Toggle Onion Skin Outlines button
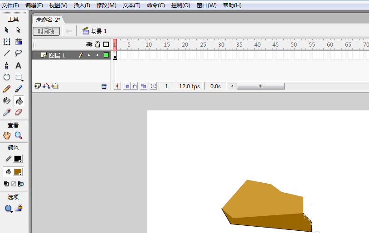 tap(134, 86)
